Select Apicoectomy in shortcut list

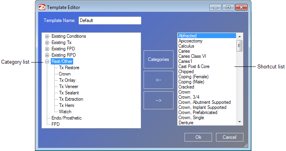point(190,41)
